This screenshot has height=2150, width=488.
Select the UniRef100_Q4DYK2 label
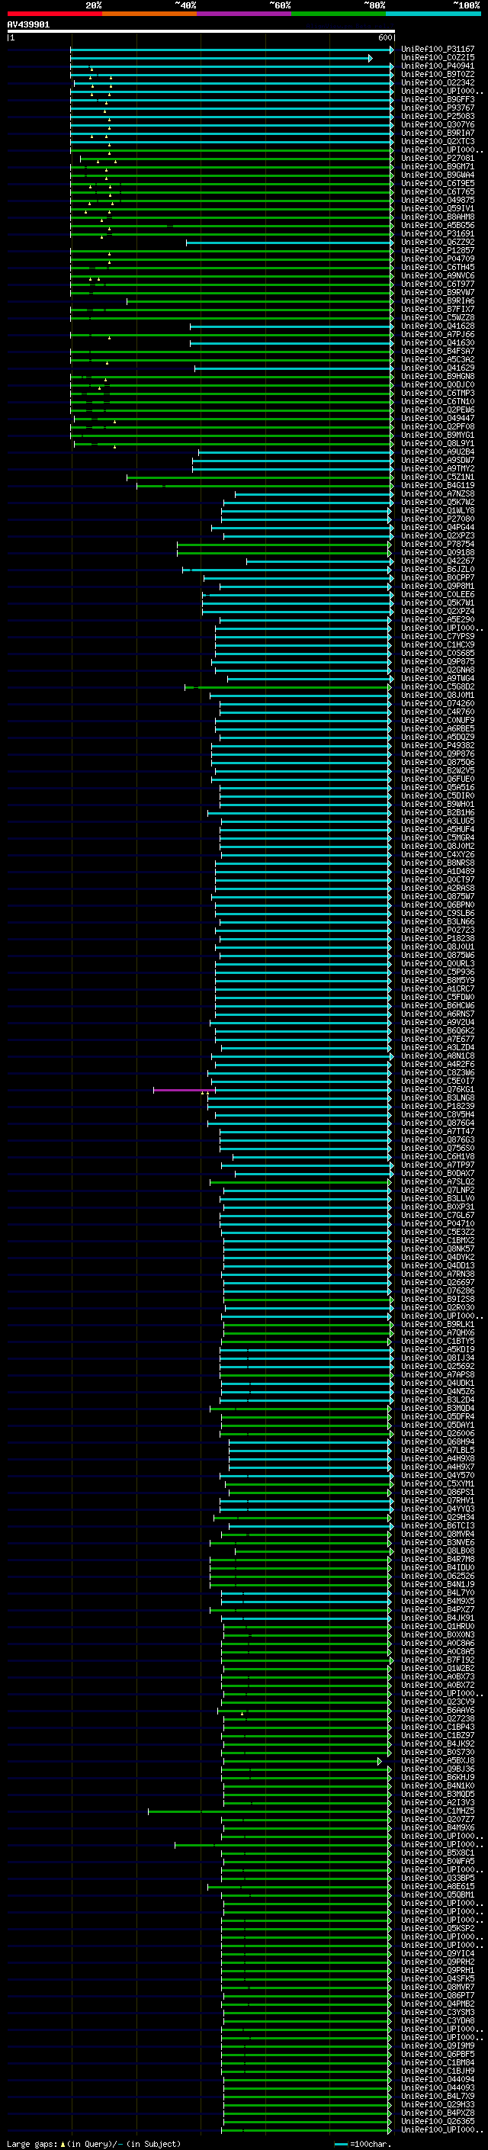pyautogui.click(x=437, y=1257)
